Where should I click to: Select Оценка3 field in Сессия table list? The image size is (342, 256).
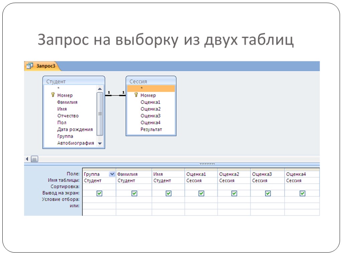150,116
